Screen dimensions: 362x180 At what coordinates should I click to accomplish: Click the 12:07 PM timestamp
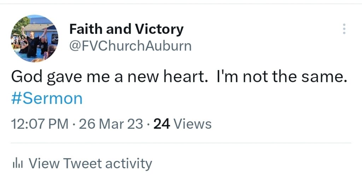pyautogui.click(x=40, y=124)
